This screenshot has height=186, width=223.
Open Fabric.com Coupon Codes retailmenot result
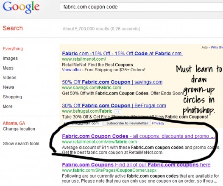138,136
